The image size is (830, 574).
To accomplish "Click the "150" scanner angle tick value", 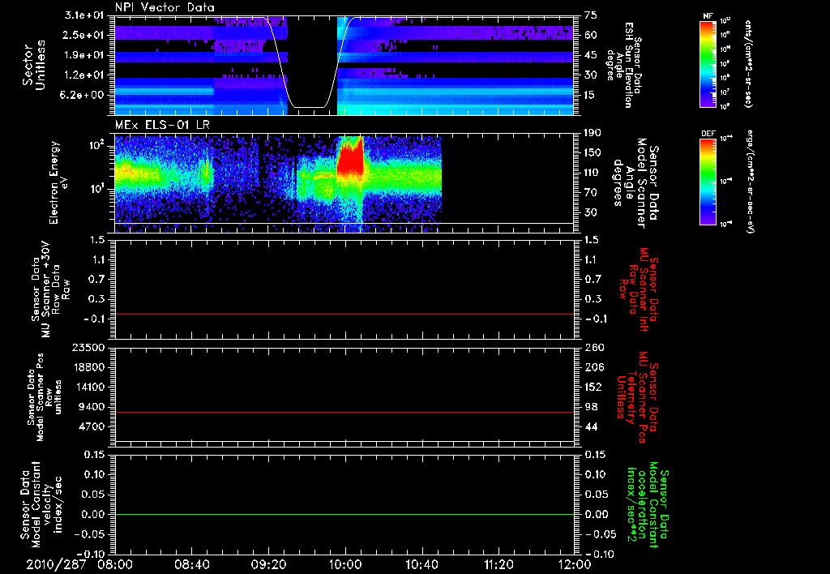I will click(593, 152).
